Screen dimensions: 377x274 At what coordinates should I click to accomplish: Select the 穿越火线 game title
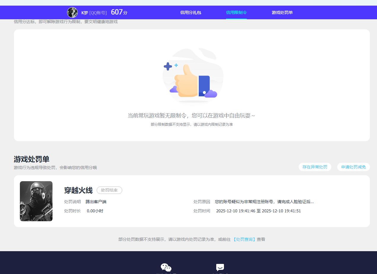click(78, 190)
